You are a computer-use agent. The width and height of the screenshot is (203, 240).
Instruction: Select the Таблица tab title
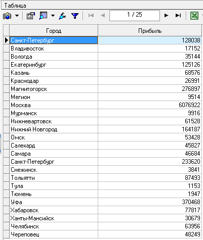pyautogui.click(x=15, y=6)
